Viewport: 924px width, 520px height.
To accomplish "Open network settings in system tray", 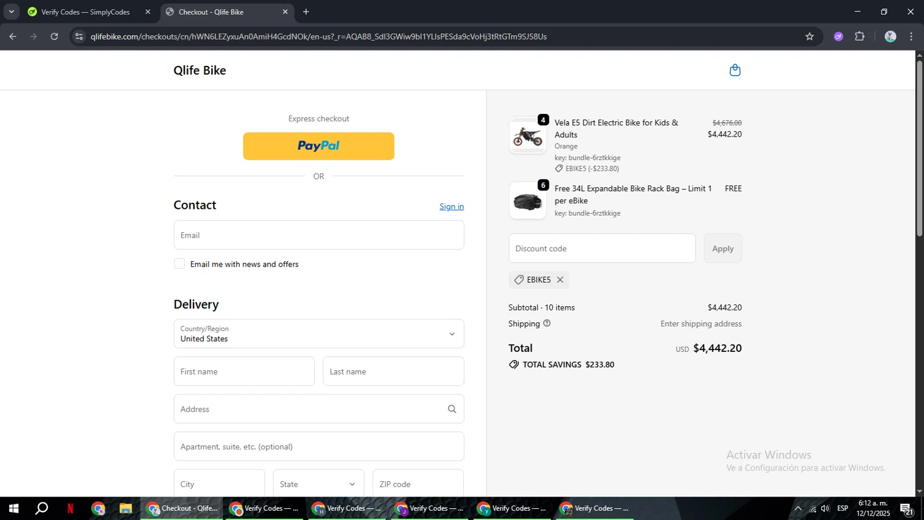I will point(813,508).
